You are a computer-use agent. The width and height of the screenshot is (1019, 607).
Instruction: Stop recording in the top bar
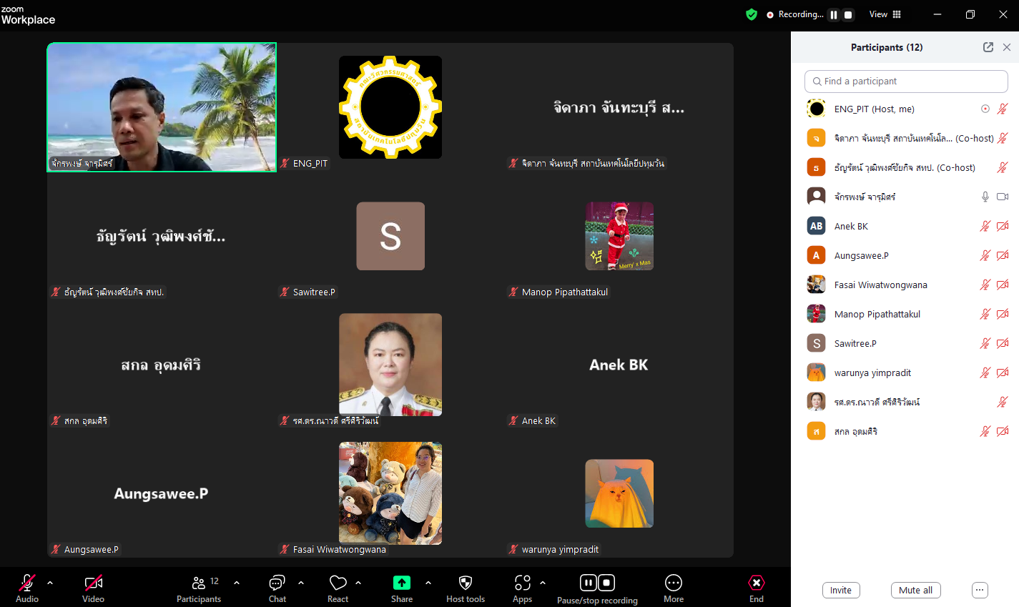point(848,14)
